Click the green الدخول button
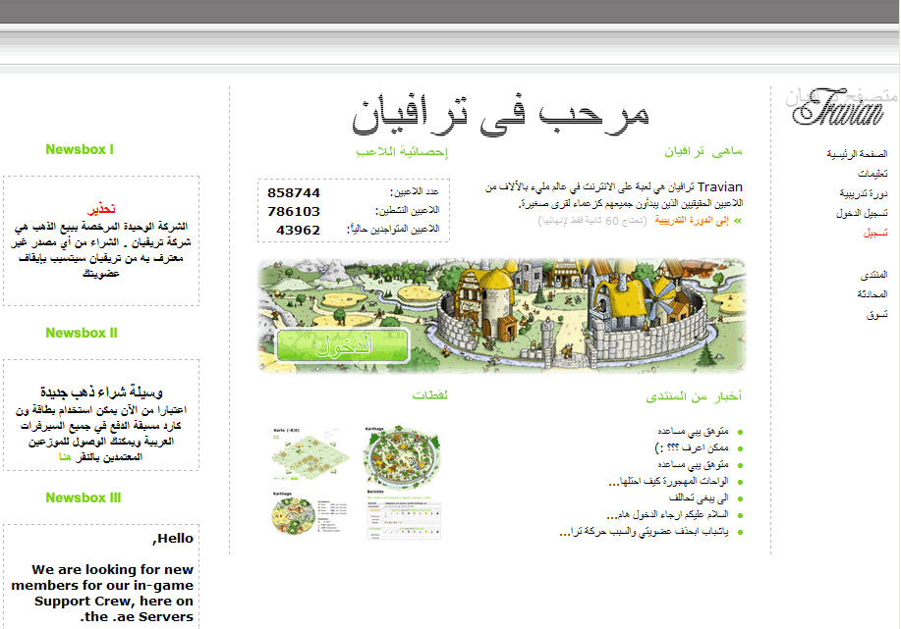This screenshot has width=901, height=629. [x=343, y=345]
